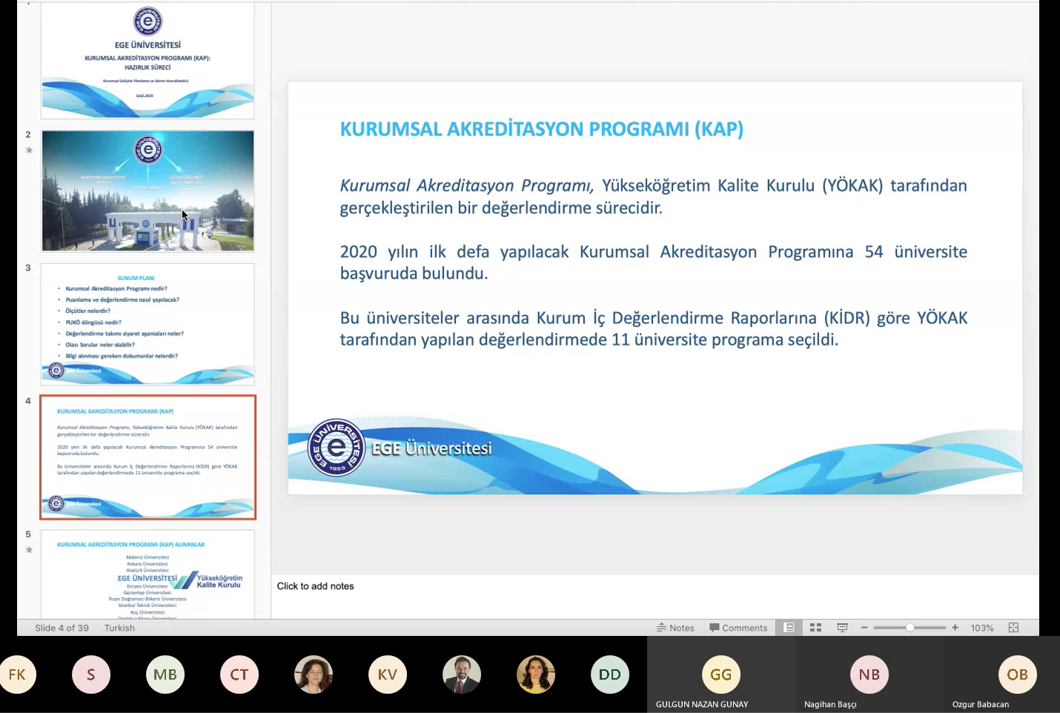1060x713 pixels.
Task: Select slide 4 thumbnail in panel
Action: (148, 457)
